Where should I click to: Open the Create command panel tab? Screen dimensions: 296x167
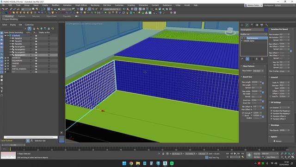coord(242,25)
